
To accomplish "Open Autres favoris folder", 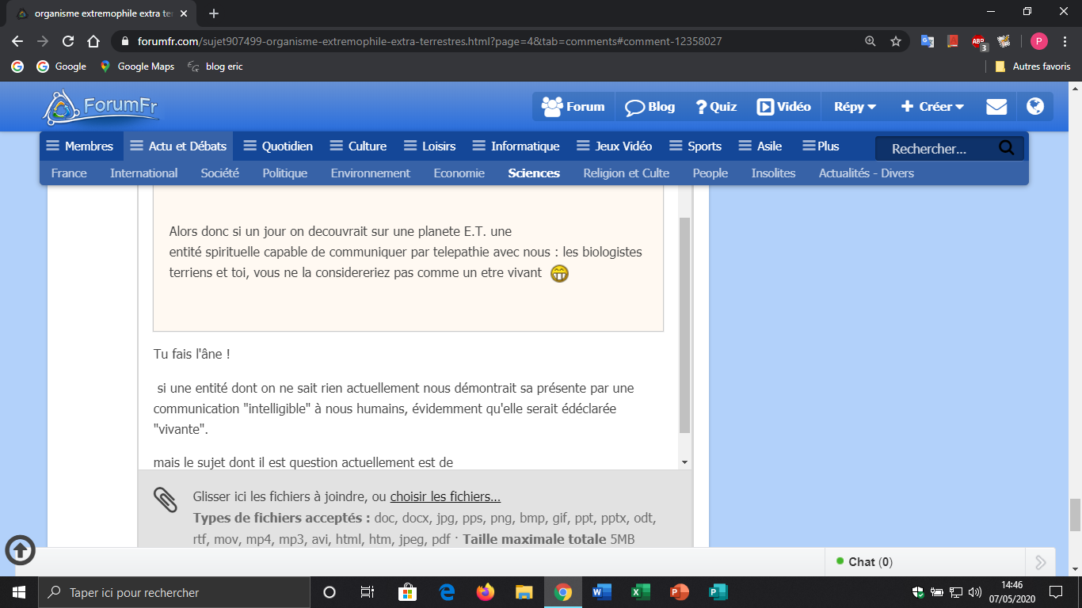I will (1033, 66).
